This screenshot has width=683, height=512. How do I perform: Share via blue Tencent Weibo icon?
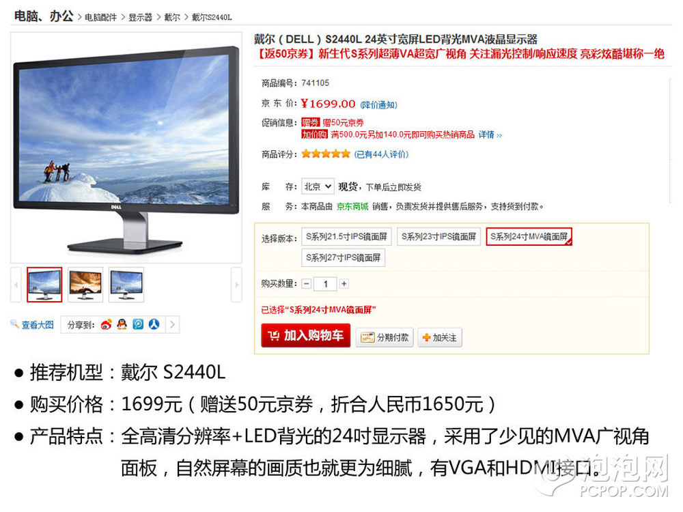pyautogui.click(x=138, y=324)
